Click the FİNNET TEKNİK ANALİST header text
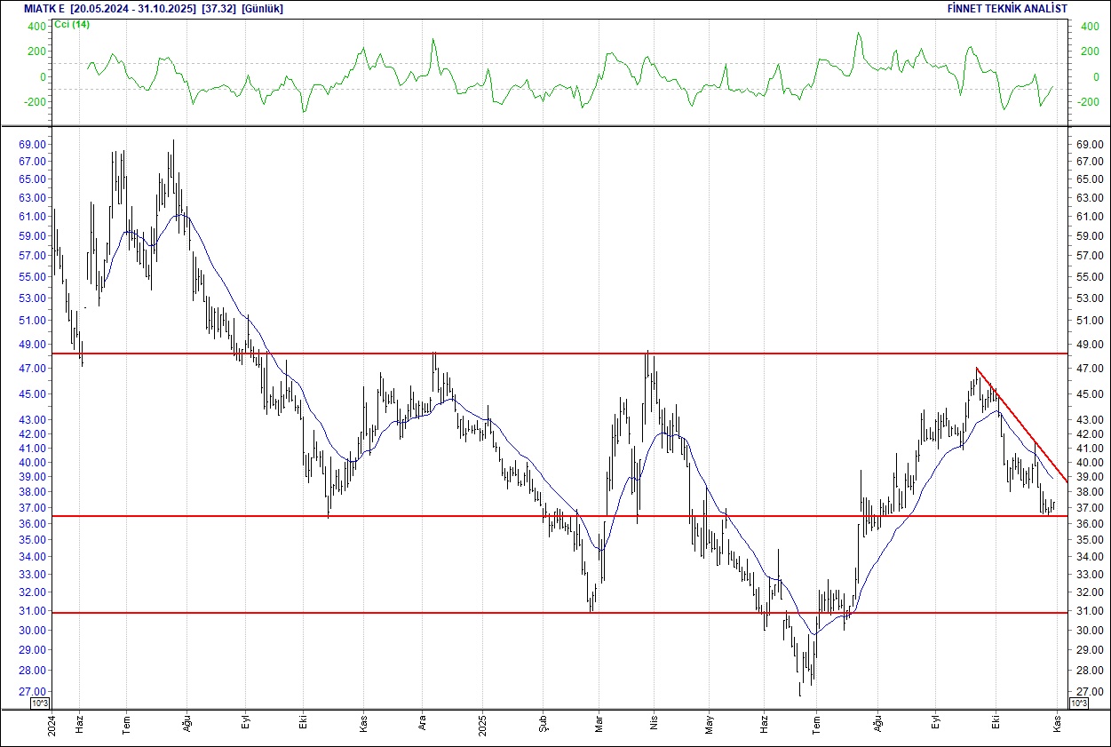The width and height of the screenshot is (1111, 747). point(1008,9)
